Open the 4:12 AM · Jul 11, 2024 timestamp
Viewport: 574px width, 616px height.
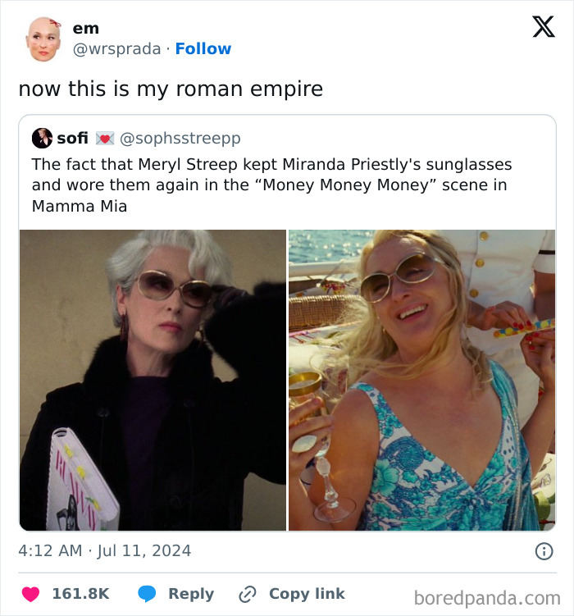(105, 550)
